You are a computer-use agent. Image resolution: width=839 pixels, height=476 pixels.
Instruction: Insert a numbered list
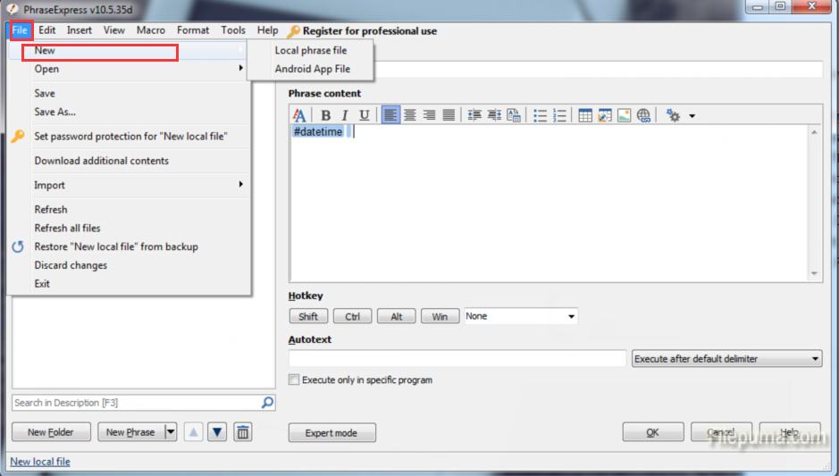point(560,115)
